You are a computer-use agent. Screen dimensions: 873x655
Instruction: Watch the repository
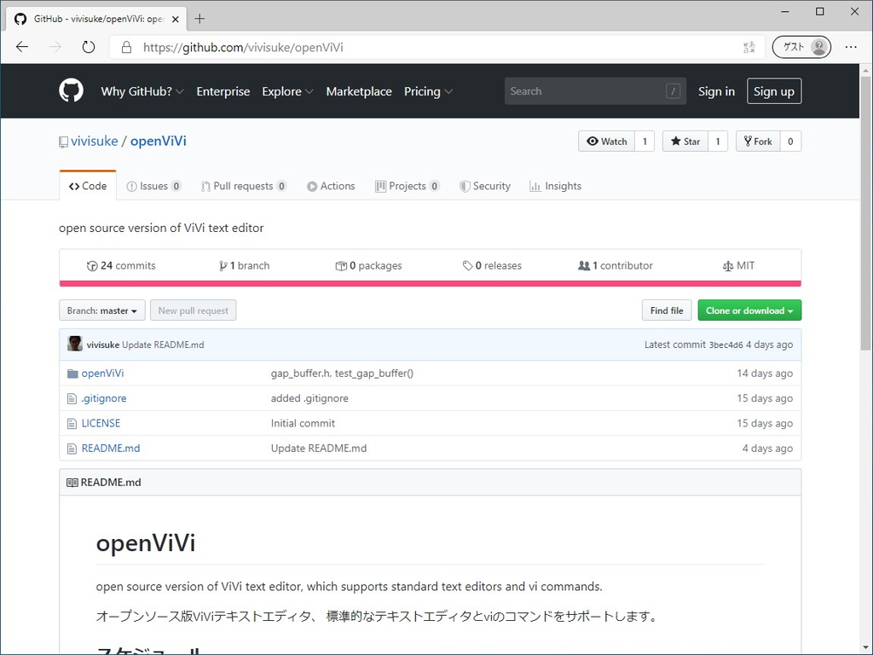606,142
